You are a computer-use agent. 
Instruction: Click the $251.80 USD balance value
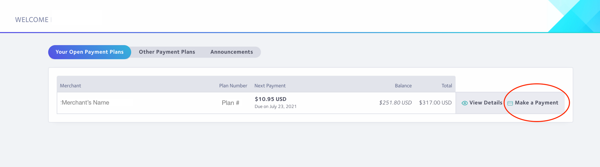[x=395, y=103]
